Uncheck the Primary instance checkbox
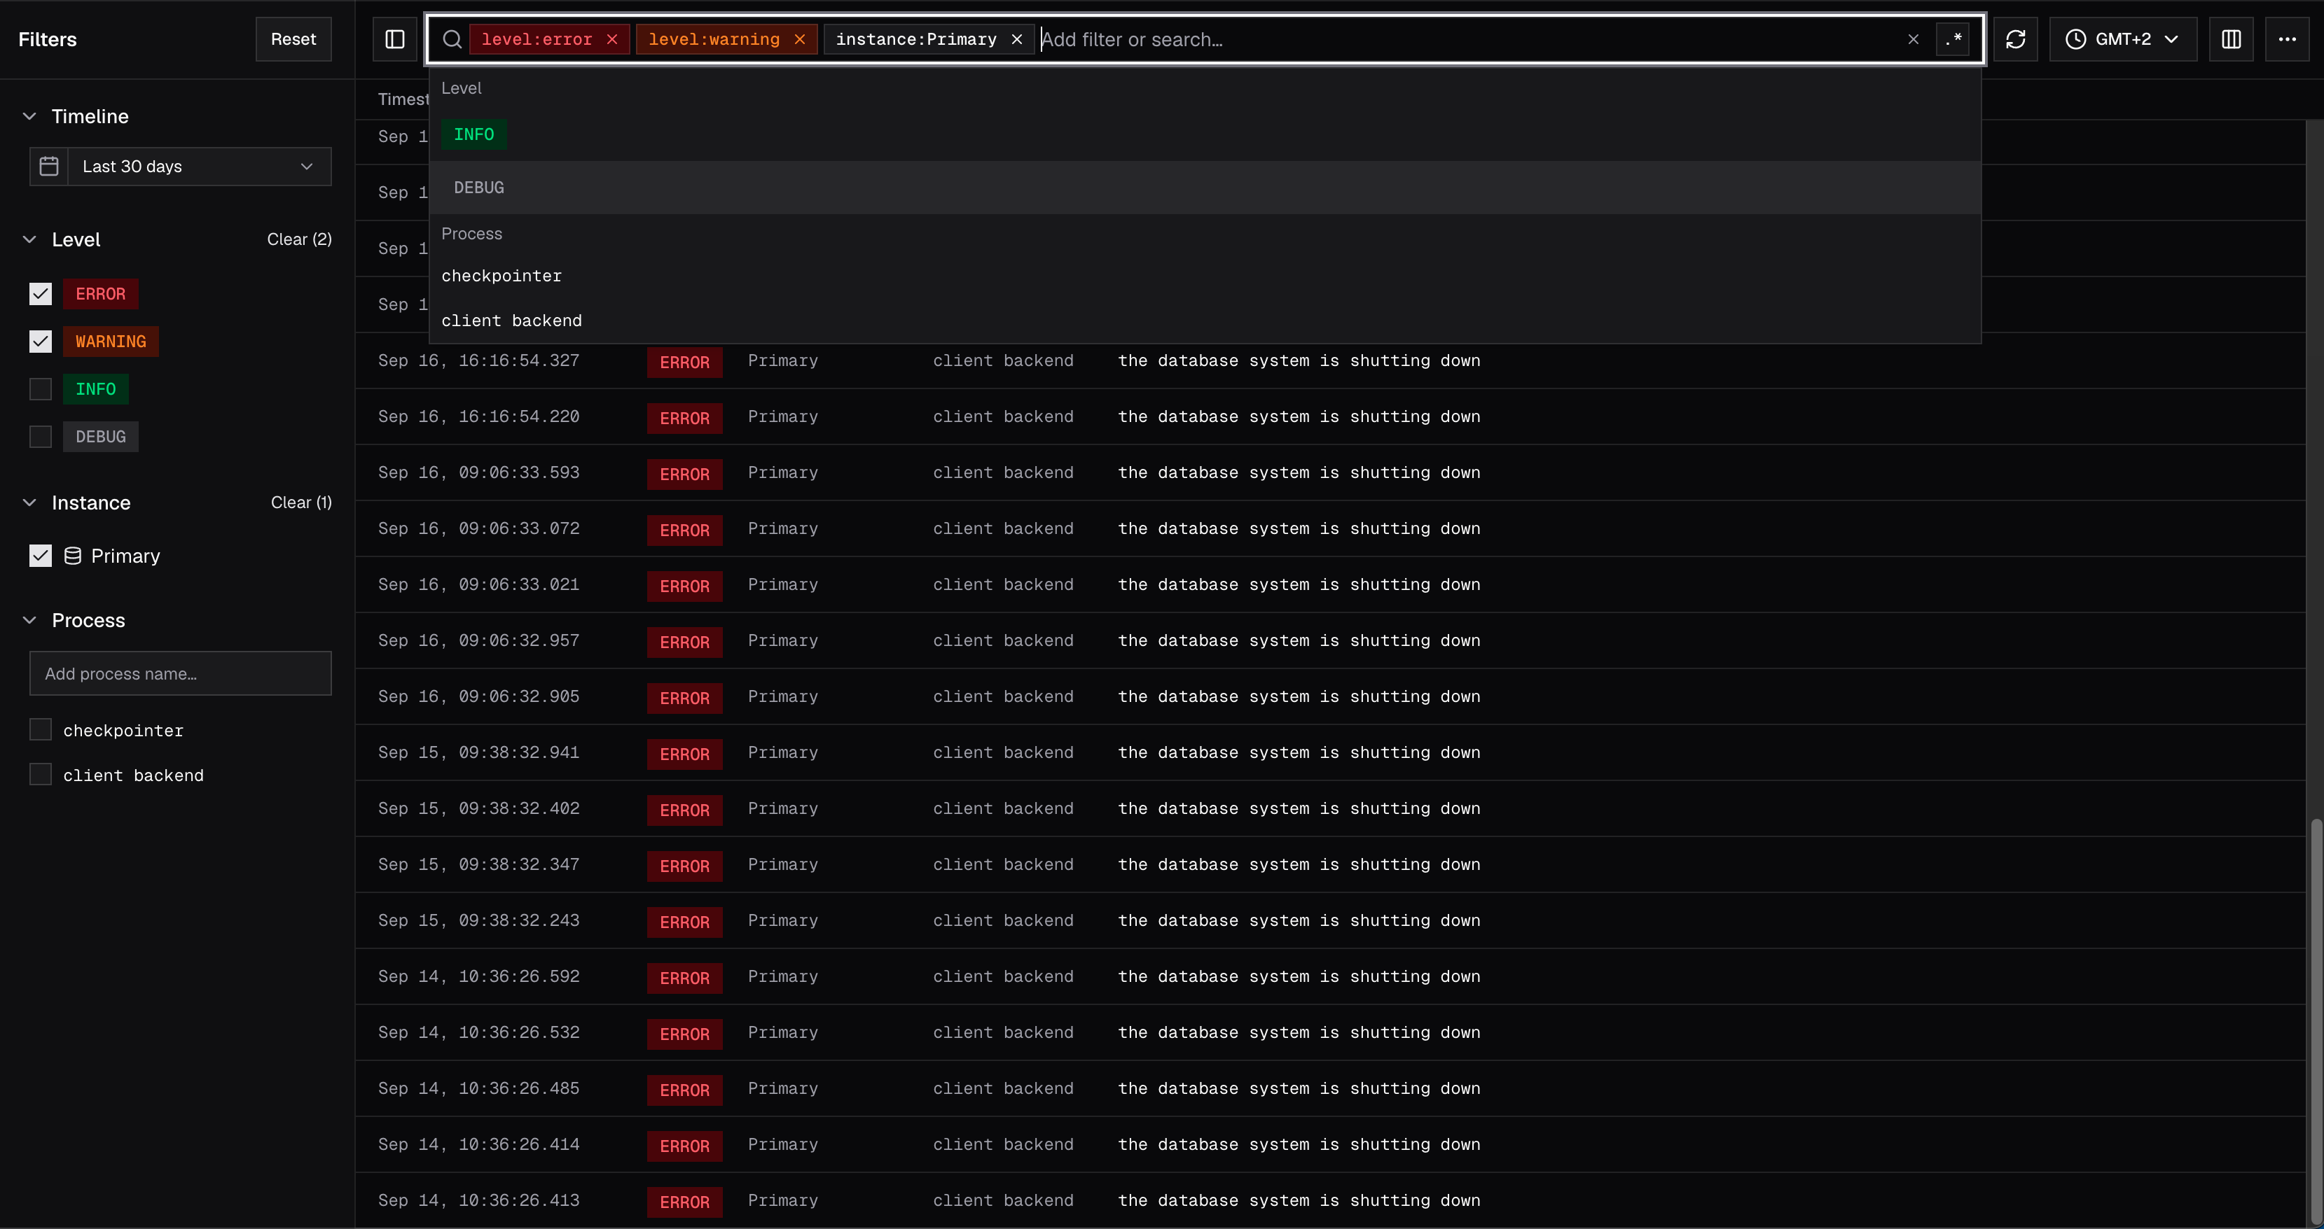 41,556
